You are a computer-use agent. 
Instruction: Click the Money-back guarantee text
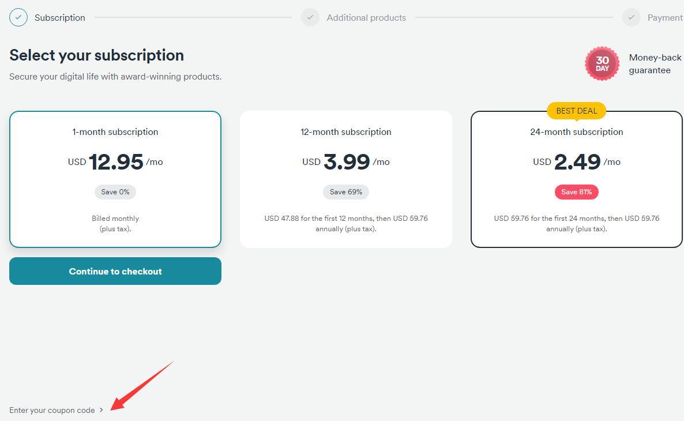tap(655, 64)
